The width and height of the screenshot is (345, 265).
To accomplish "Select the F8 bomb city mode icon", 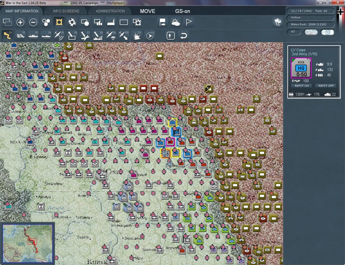I will pos(98,35).
